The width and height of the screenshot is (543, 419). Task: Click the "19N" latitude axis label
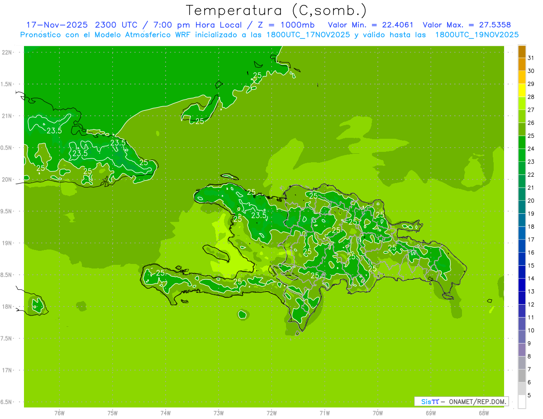tap(7, 243)
